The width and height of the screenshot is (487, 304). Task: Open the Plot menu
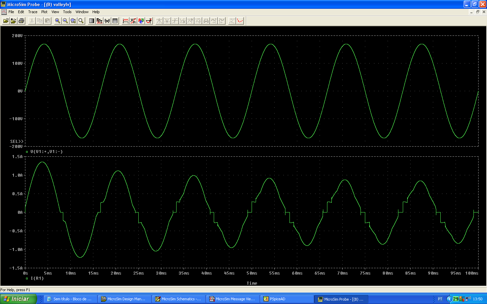coord(44,12)
